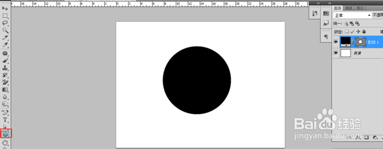Expand the swatches panel dock arrows
383x149 pixels.
329,3
